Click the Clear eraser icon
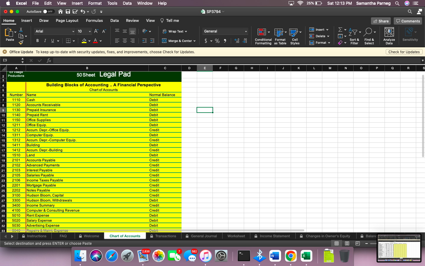 [x=340, y=43]
